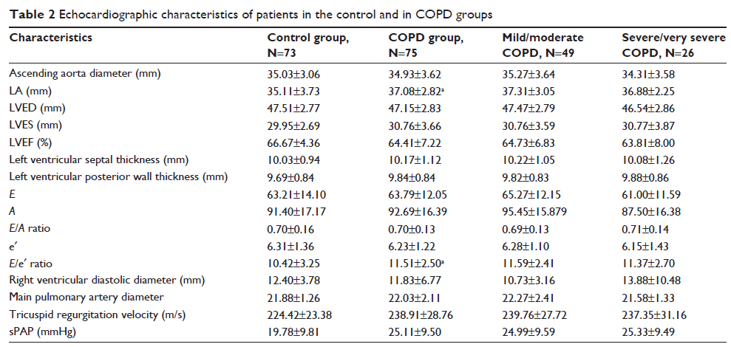Click the control sPAP value 19.78±9.81
The image size is (731, 347).
click(297, 331)
